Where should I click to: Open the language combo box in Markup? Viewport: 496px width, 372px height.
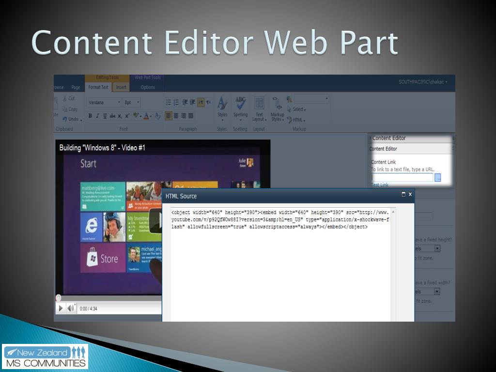click(311, 99)
